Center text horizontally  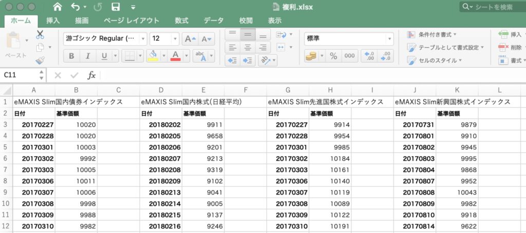pos(248,47)
